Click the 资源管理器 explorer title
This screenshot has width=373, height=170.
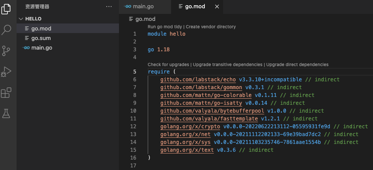[37, 7]
